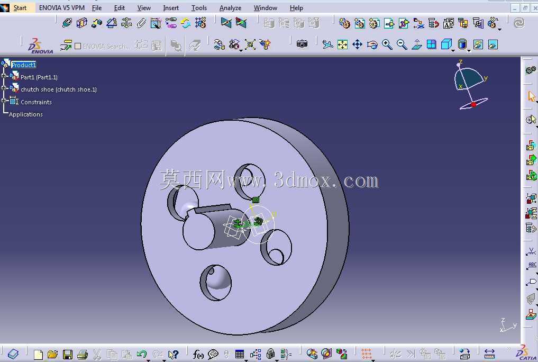Image resolution: width=538 pixels, height=362 pixels.
Task: Click the Shading with Edges cylinder icon
Action: (x=462, y=44)
